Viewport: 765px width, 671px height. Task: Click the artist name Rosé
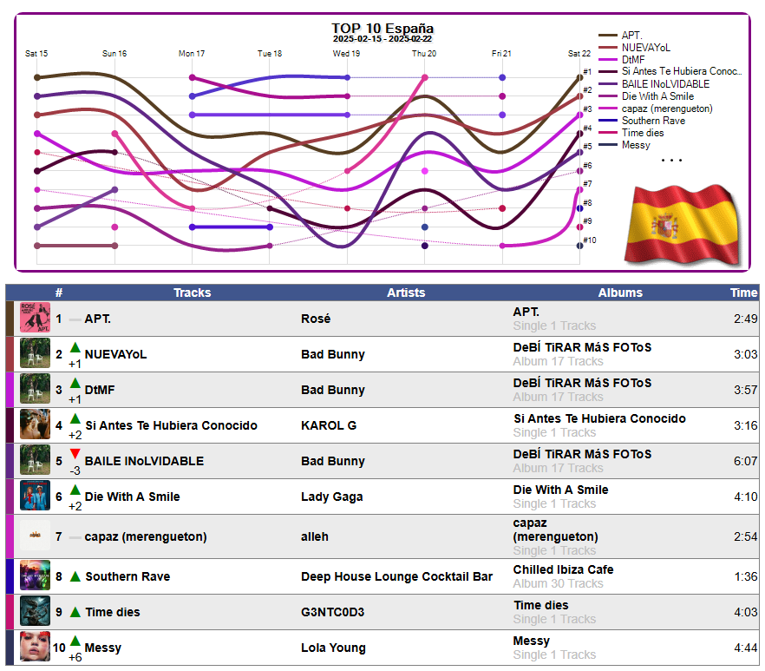(x=316, y=319)
